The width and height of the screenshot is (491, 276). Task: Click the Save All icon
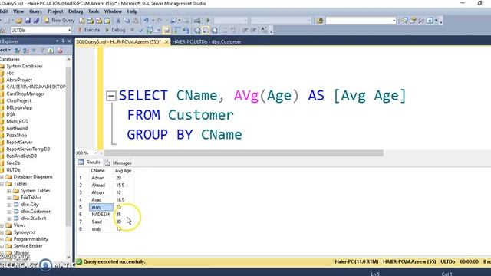[36, 21]
